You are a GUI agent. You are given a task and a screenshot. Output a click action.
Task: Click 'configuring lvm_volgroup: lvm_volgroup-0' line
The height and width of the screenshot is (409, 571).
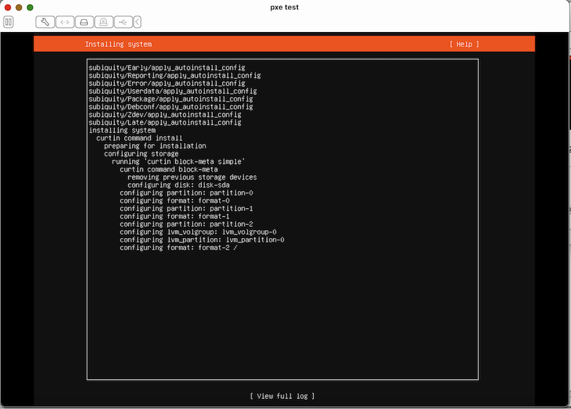[198, 232]
